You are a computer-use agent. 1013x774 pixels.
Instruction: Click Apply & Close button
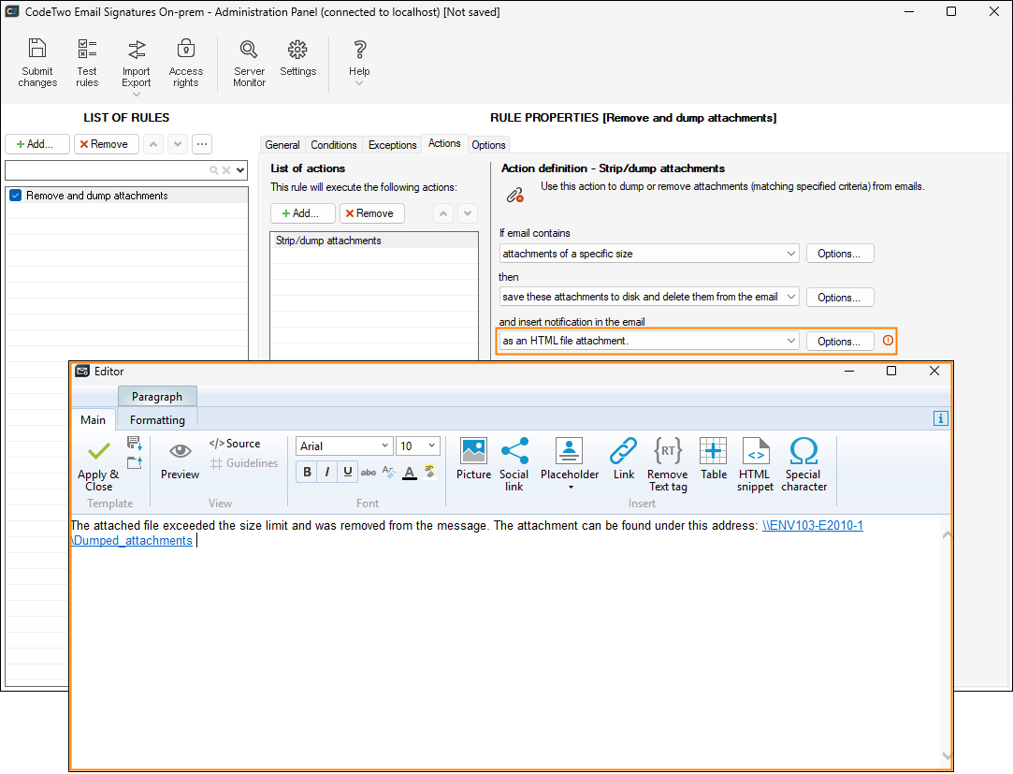tap(98, 464)
